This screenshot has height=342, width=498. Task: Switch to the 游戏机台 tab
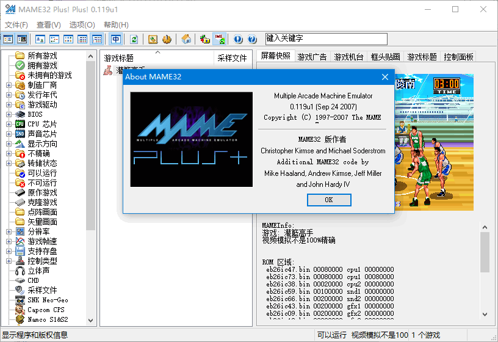348,57
